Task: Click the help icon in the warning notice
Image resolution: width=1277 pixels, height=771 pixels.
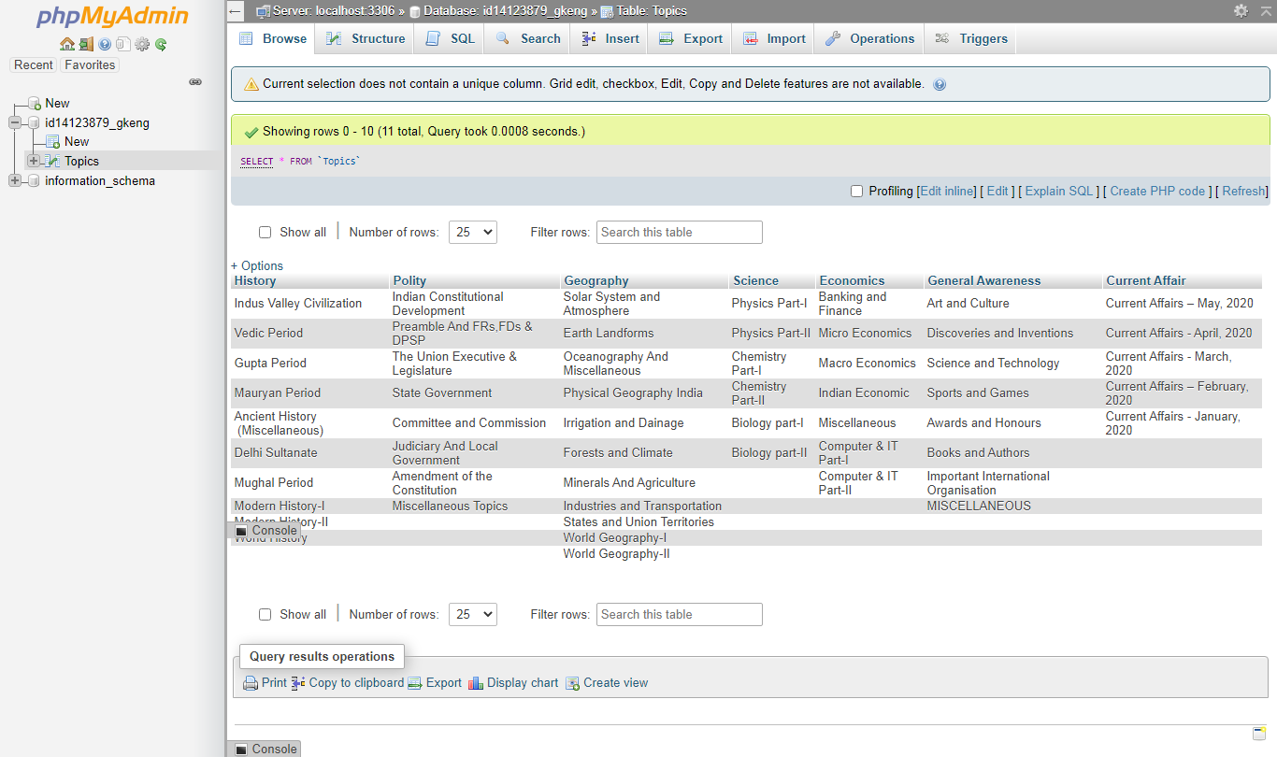Action: pos(940,84)
